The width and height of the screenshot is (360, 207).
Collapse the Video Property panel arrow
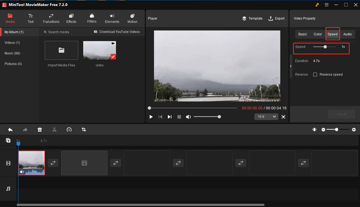pos(291,66)
